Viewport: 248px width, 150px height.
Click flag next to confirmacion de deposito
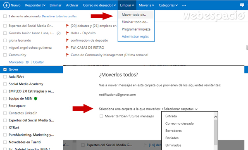(x=67, y=40)
